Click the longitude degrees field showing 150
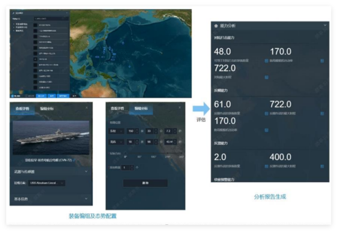338x231 pixels. [132, 131]
